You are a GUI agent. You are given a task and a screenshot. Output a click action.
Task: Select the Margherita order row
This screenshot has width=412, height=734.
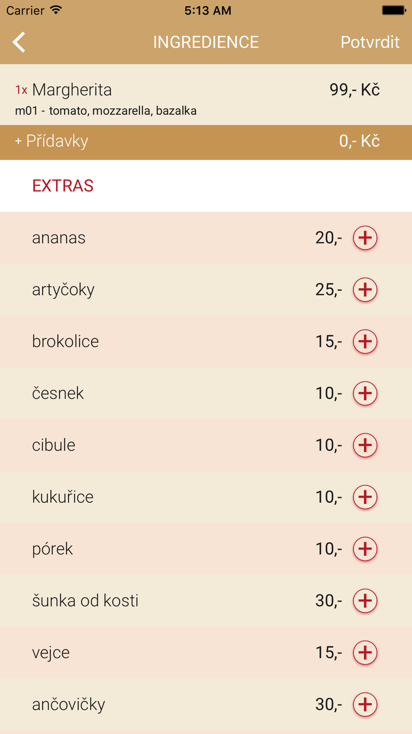[206, 95]
